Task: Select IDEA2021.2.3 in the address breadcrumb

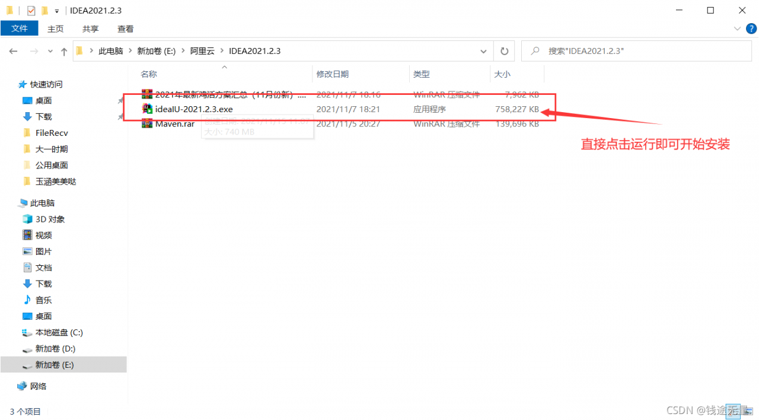Action: pos(254,51)
